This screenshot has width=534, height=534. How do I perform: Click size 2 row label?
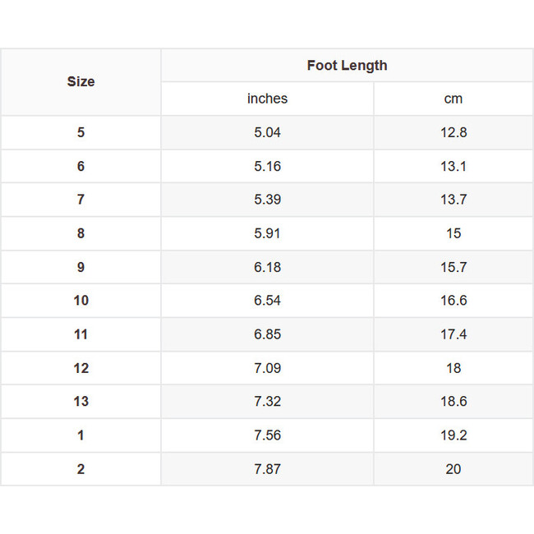point(81,469)
